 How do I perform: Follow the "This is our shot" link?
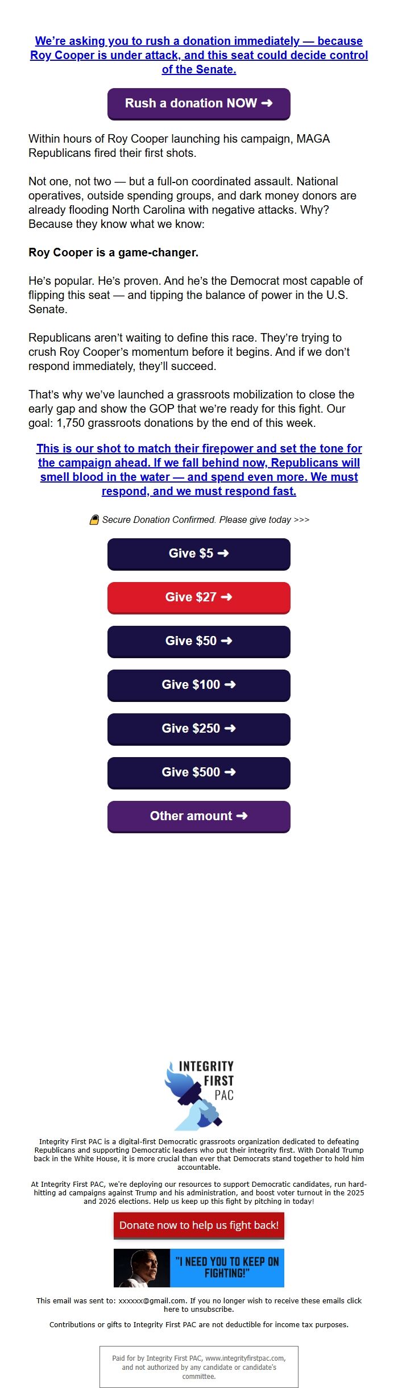(x=198, y=469)
